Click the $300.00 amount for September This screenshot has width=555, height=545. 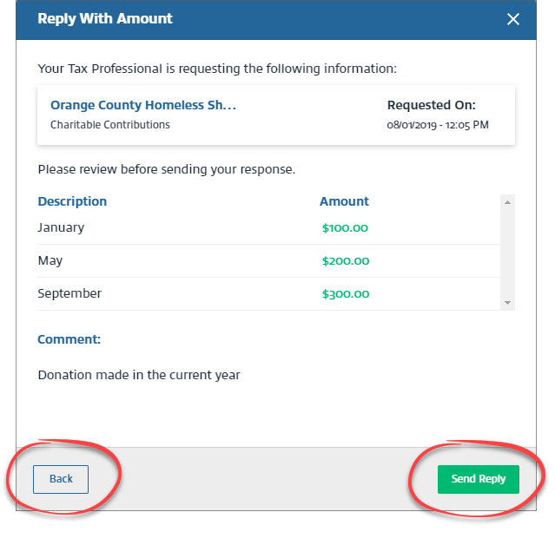click(x=345, y=294)
